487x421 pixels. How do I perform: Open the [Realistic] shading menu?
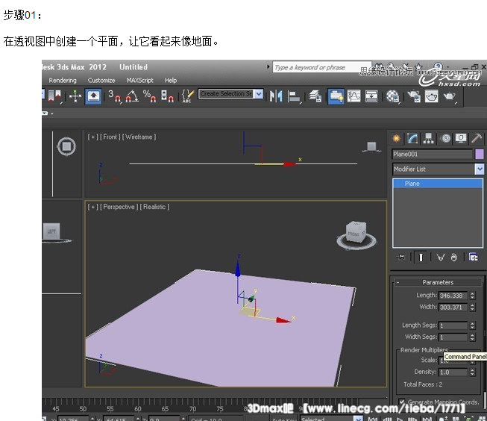[154, 207]
